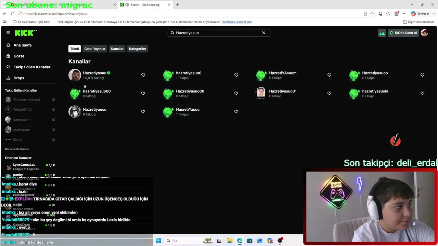The image size is (438, 246).
Task: Open Sık kullanılanları içeri aktar bookmark
Action: (31, 22)
